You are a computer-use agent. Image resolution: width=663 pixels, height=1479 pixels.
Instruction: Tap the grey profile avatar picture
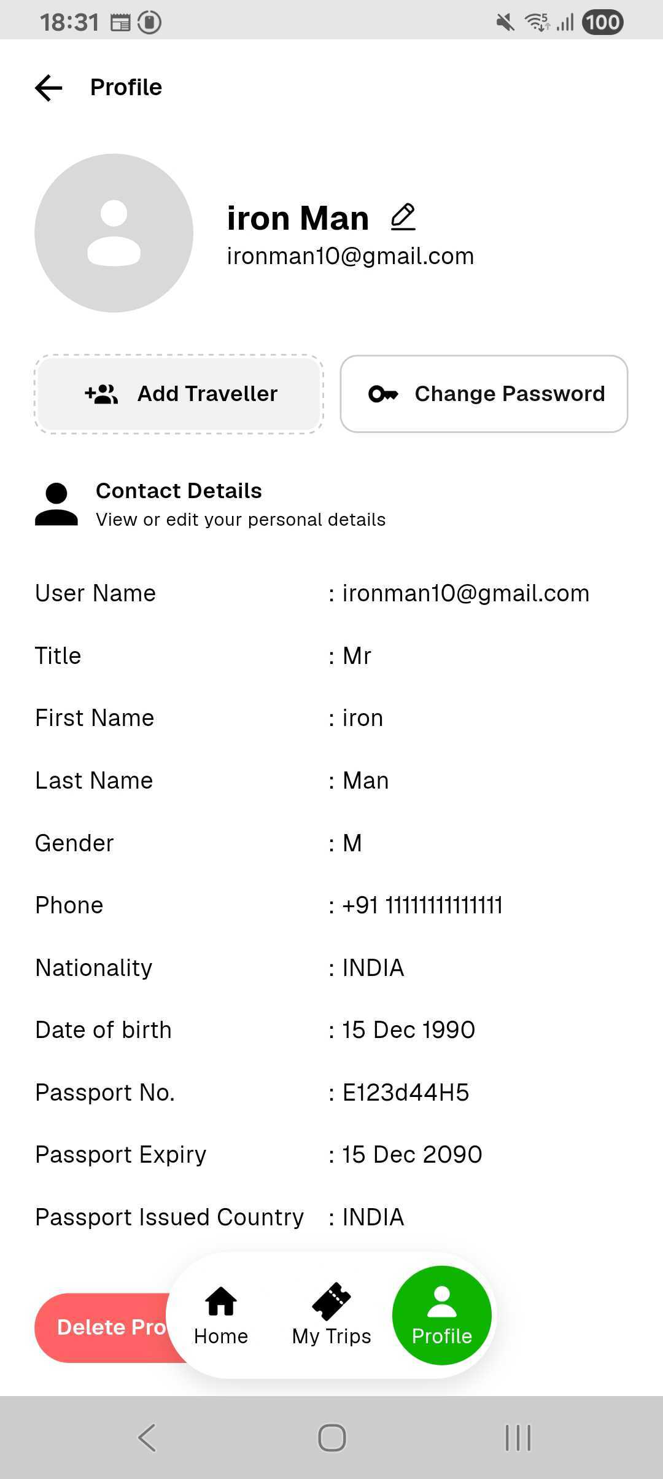pyautogui.click(x=114, y=233)
